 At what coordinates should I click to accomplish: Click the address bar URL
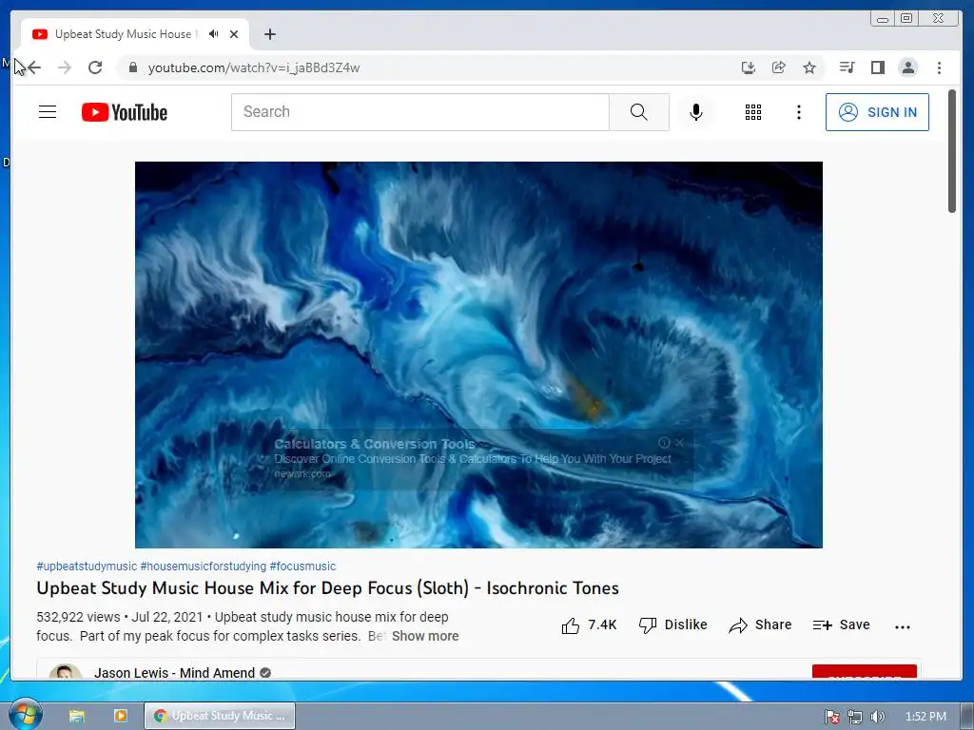point(253,67)
